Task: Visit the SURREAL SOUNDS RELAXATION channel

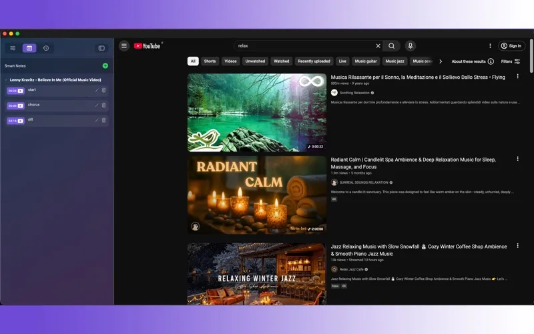Action: [x=364, y=182]
